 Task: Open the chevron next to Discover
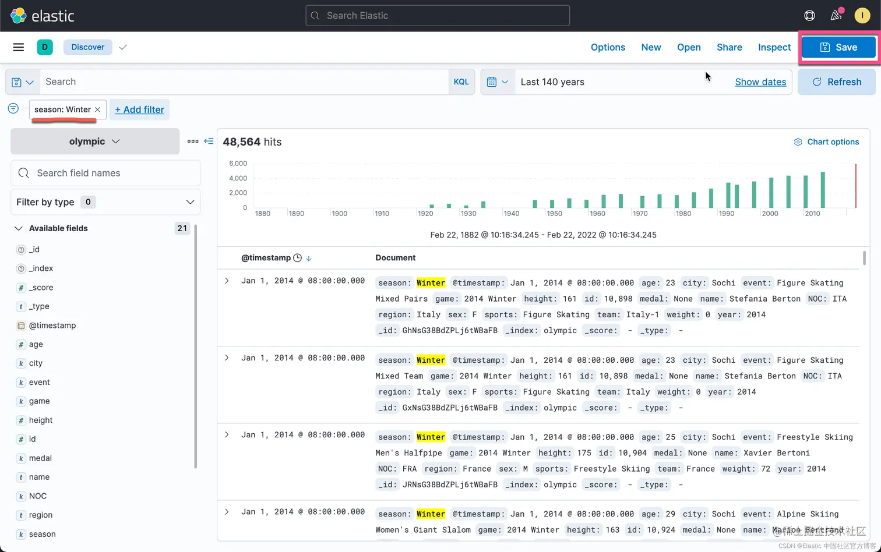pos(122,47)
